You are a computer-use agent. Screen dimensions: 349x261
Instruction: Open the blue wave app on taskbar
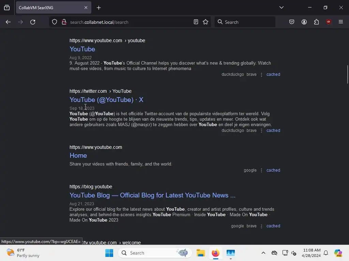pos(231,253)
